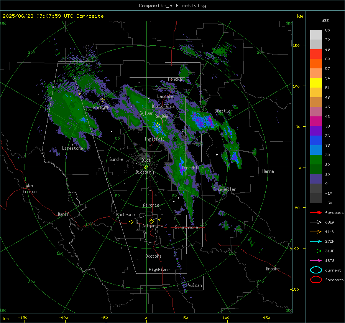Click the Airdrie city label
This screenshot has width=345, height=323.
(x=151, y=205)
